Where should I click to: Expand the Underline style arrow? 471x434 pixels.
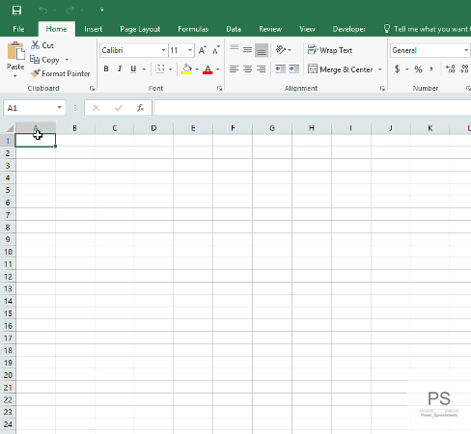144,69
